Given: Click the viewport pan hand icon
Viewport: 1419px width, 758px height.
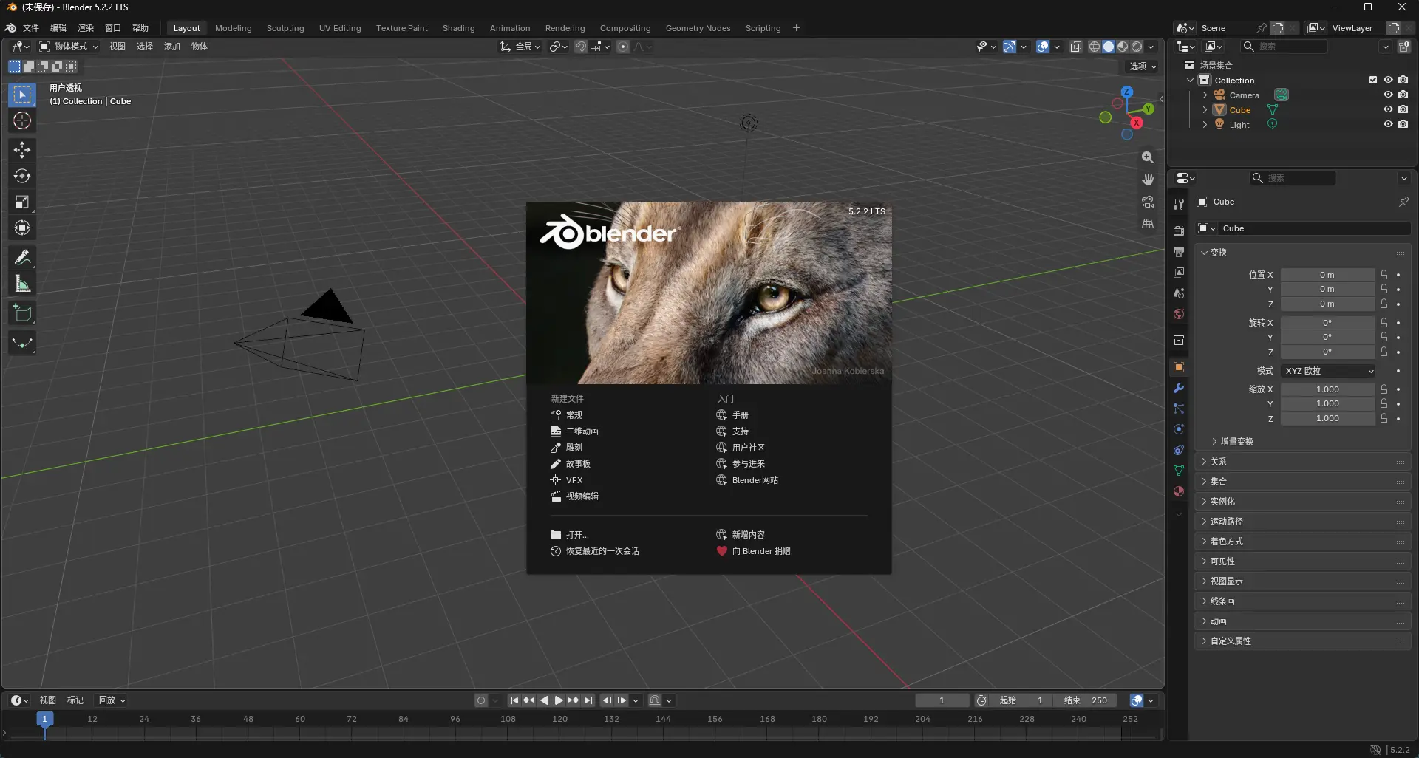Looking at the screenshot, I should tap(1148, 180).
